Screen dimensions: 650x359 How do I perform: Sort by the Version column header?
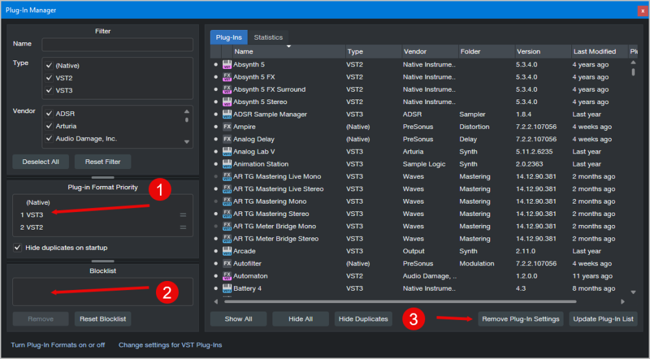543,51
